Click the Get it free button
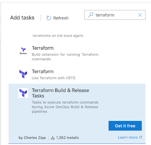 [125, 126]
